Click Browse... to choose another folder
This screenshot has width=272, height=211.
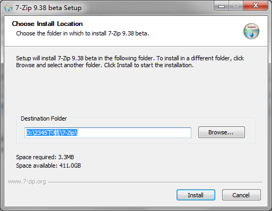[222, 132]
